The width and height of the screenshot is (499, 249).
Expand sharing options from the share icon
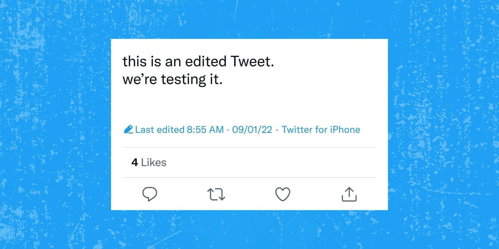[349, 194]
